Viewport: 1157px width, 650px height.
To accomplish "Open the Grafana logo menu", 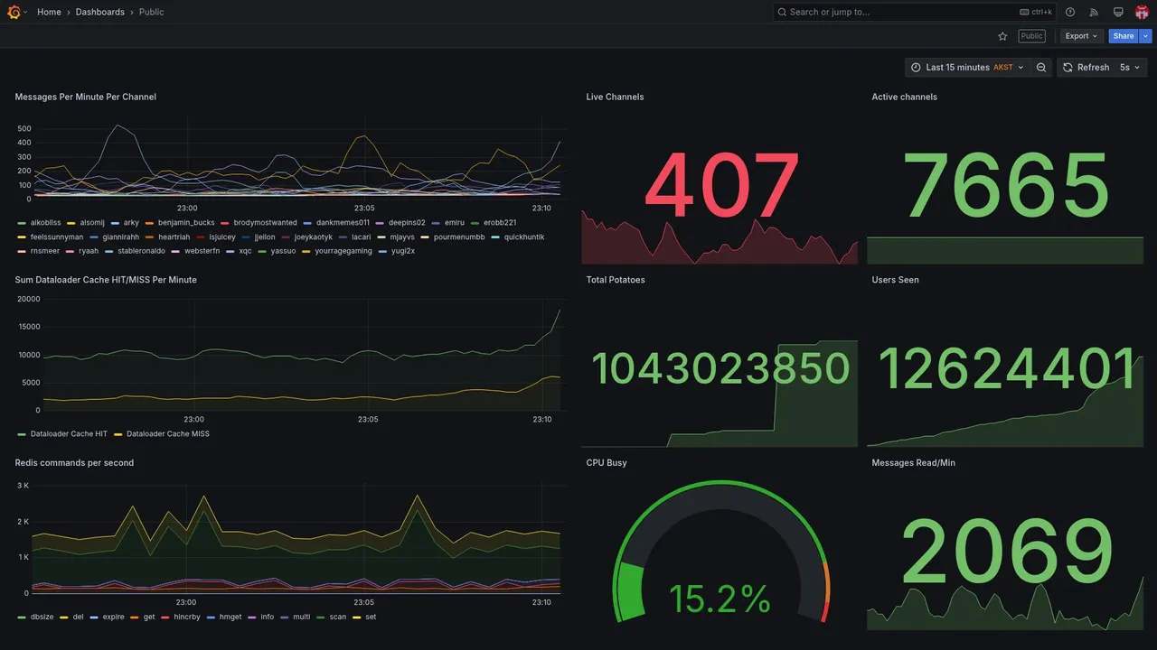I will tap(14, 12).
